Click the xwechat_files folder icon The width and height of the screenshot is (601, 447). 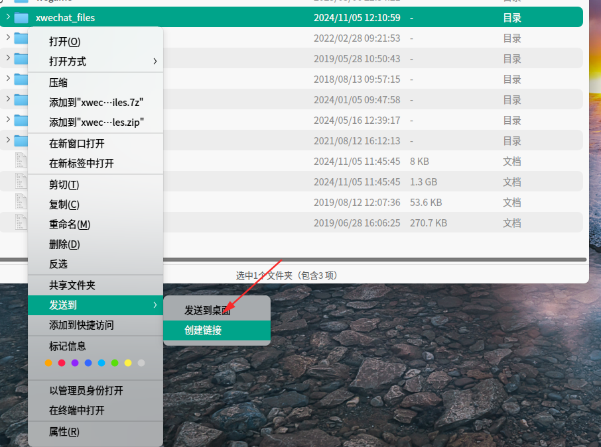pyautogui.click(x=21, y=18)
